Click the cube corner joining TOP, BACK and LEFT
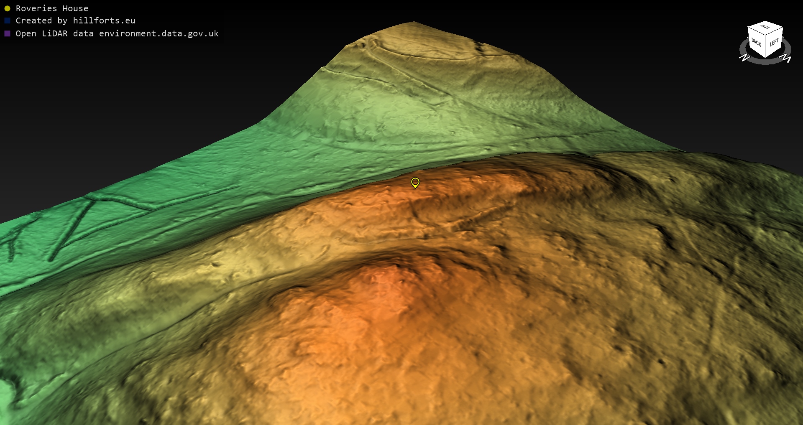This screenshot has width=803, height=425. click(x=766, y=36)
